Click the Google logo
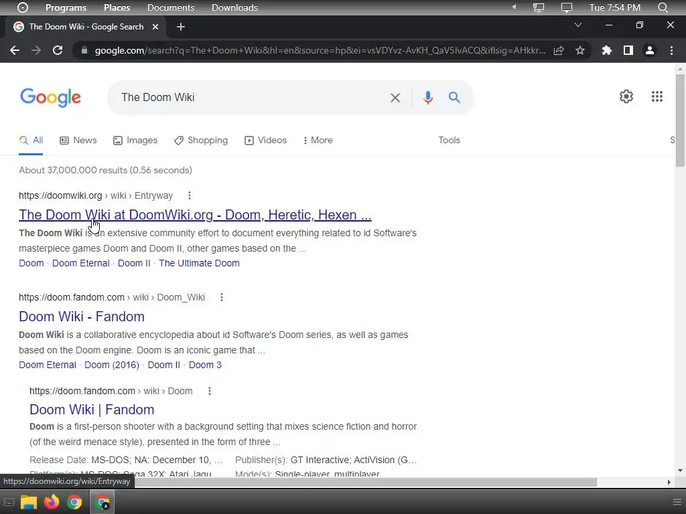 click(x=50, y=97)
